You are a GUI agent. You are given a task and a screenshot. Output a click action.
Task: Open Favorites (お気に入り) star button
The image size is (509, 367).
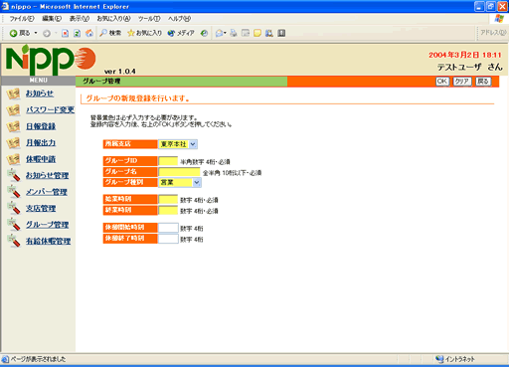(x=145, y=33)
